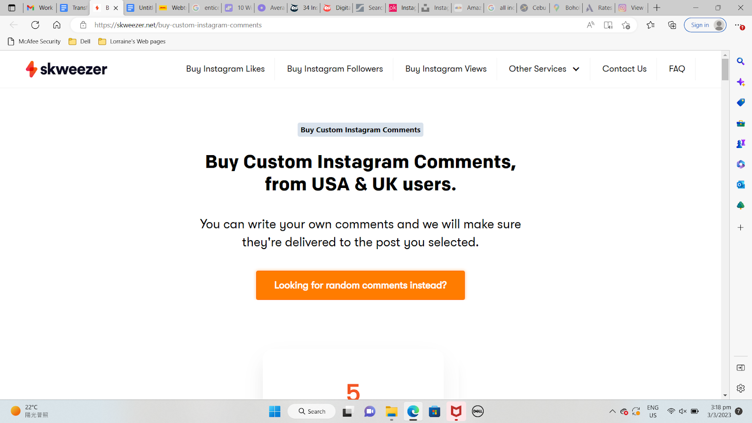Open the Tools briefcase icon in sidebar

(741, 123)
